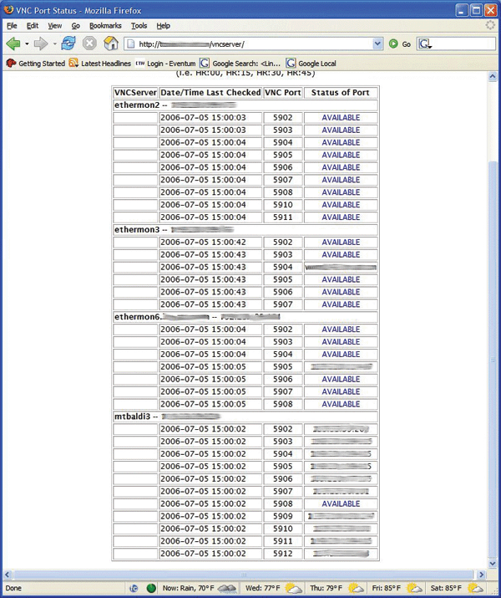This screenshot has width=501, height=598.
Task: Open the Tools menu
Action: click(139, 26)
